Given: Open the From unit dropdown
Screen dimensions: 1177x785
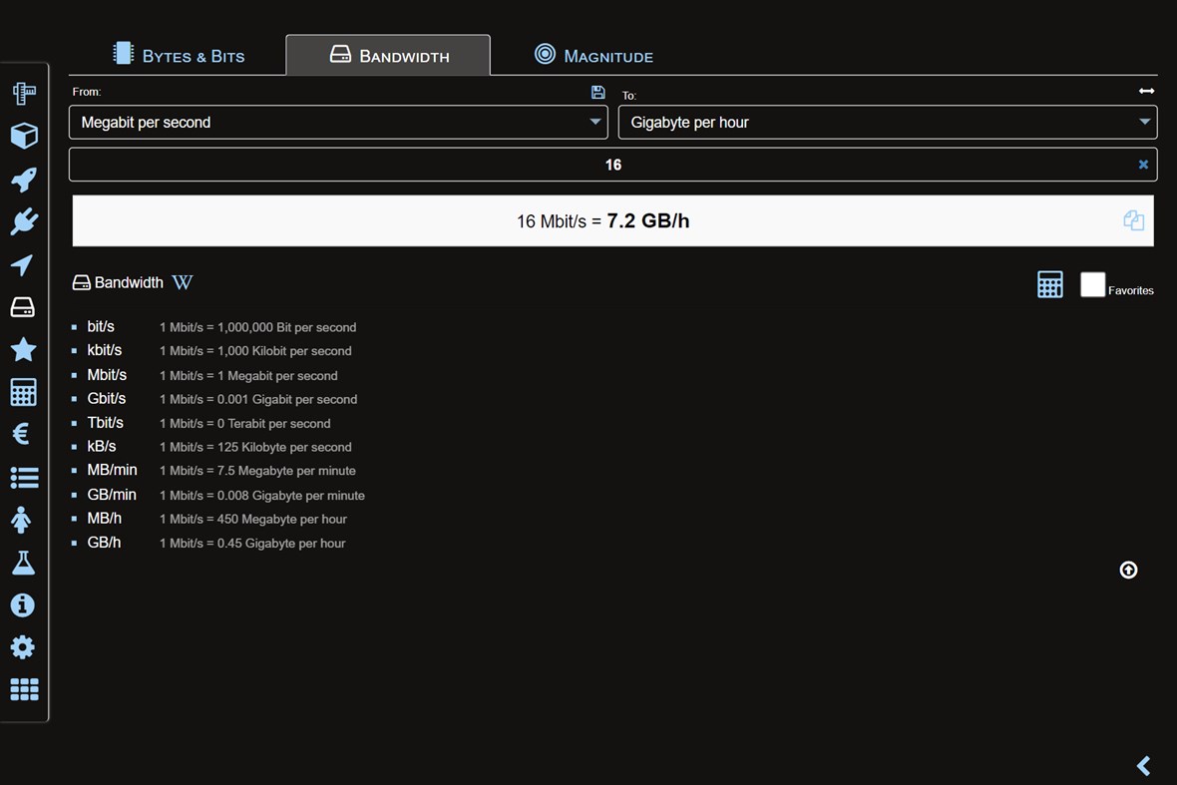Looking at the screenshot, I should coord(338,123).
